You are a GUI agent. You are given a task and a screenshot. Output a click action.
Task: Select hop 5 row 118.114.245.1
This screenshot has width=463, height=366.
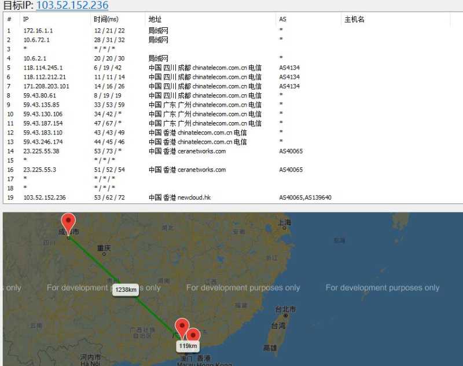pyautogui.click(x=233, y=68)
